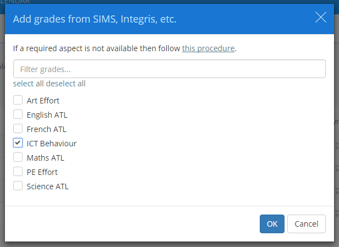This screenshot has height=247, width=339.
Task: Check the French ATL checkbox
Action: [x=18, y=129]
